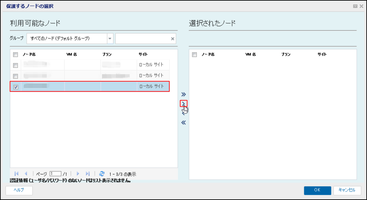Viewport: 367px width, 200px height.
Task: Go to next page of node list
Action: tap(78, 174)
